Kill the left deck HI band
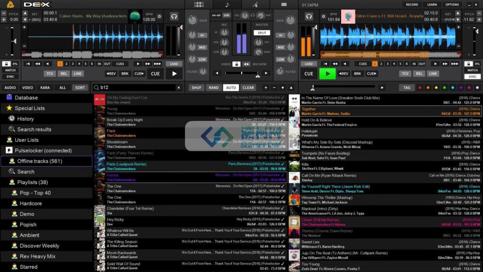 point(202,35)
